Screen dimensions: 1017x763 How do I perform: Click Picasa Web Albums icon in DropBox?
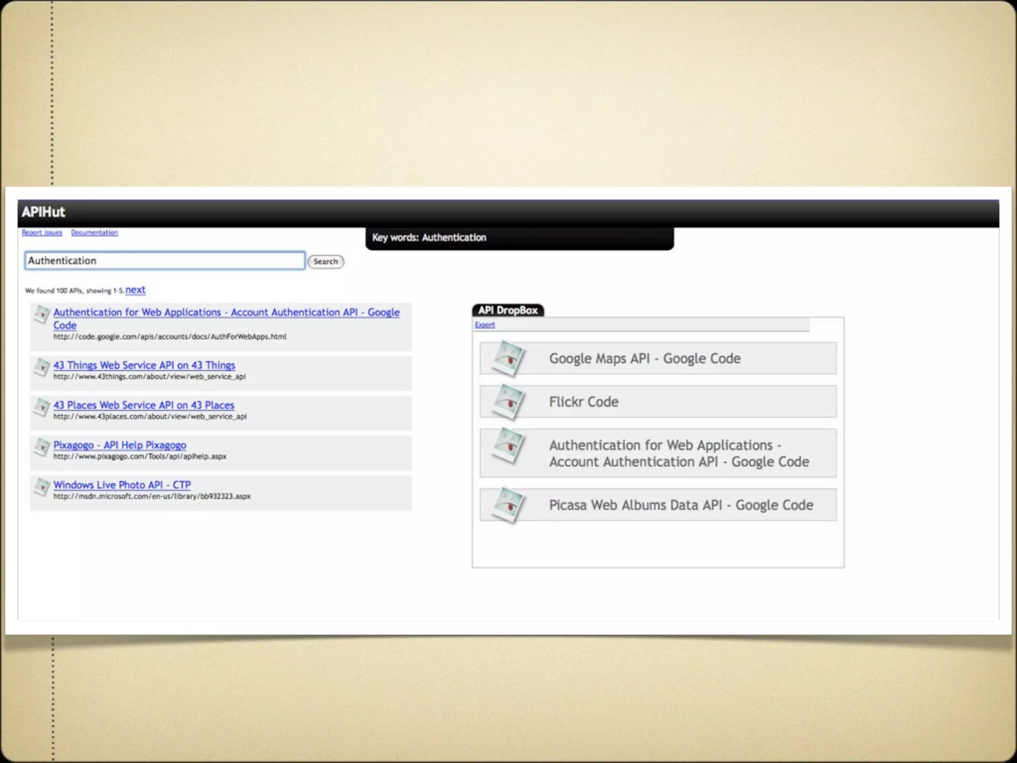point(508,505)
